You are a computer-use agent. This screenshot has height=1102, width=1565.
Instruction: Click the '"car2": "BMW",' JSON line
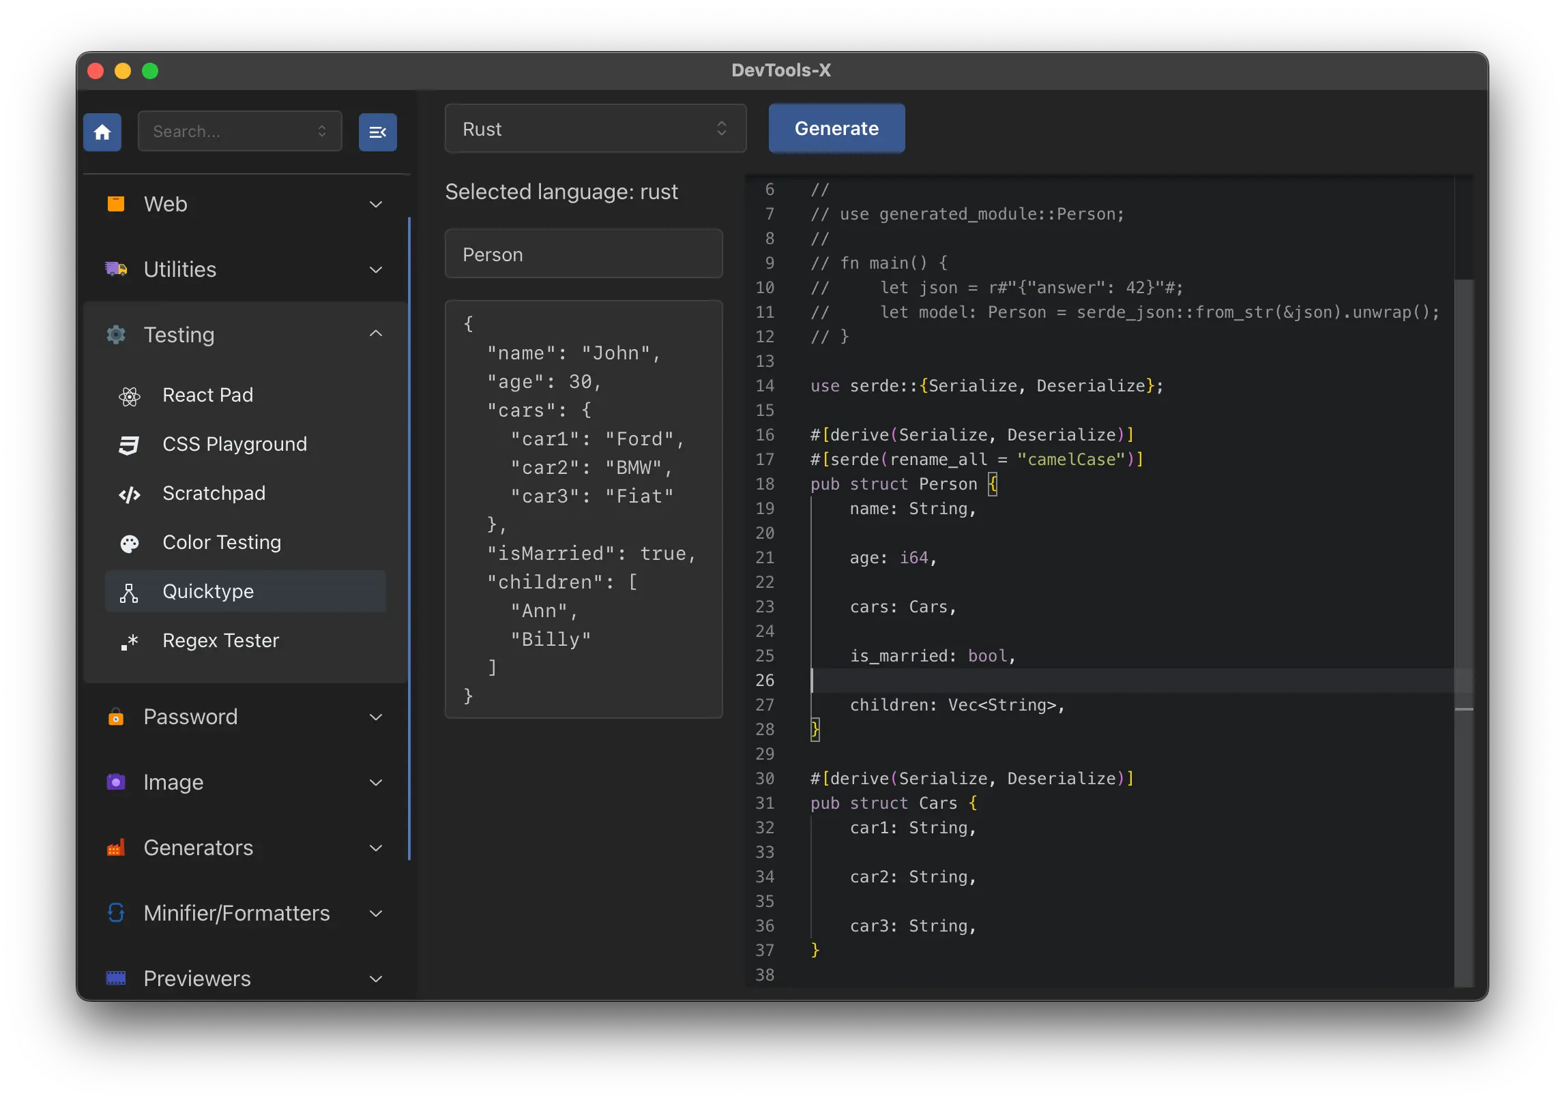tap(591, 467)
